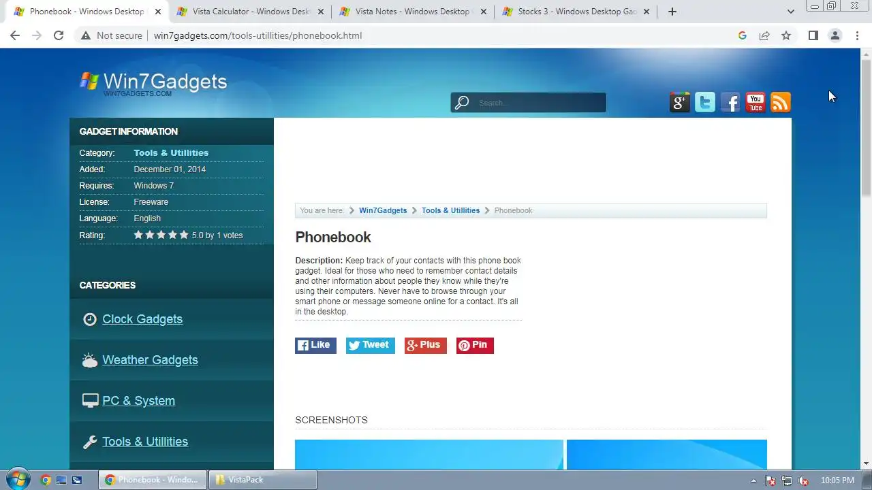Show hidden tray icons arrow
Image resolution: width=872 pixels, height=490 pixels.
coord(753,480)
